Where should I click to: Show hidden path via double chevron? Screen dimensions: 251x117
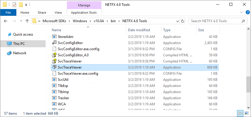[39, 21]
